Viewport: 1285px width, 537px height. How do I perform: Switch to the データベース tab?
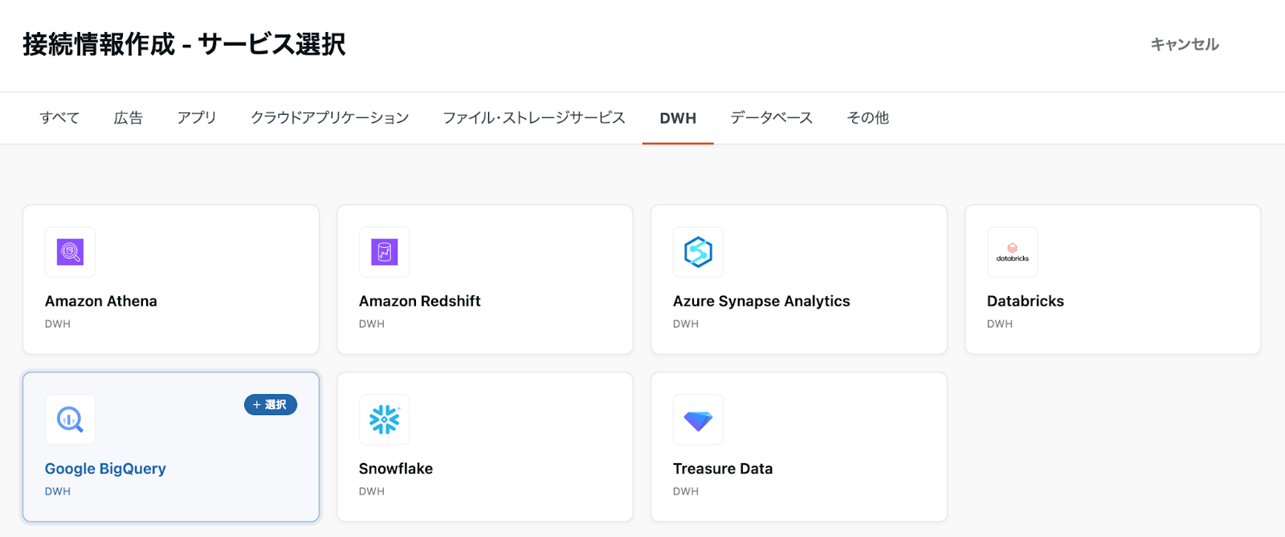(772, 118)
